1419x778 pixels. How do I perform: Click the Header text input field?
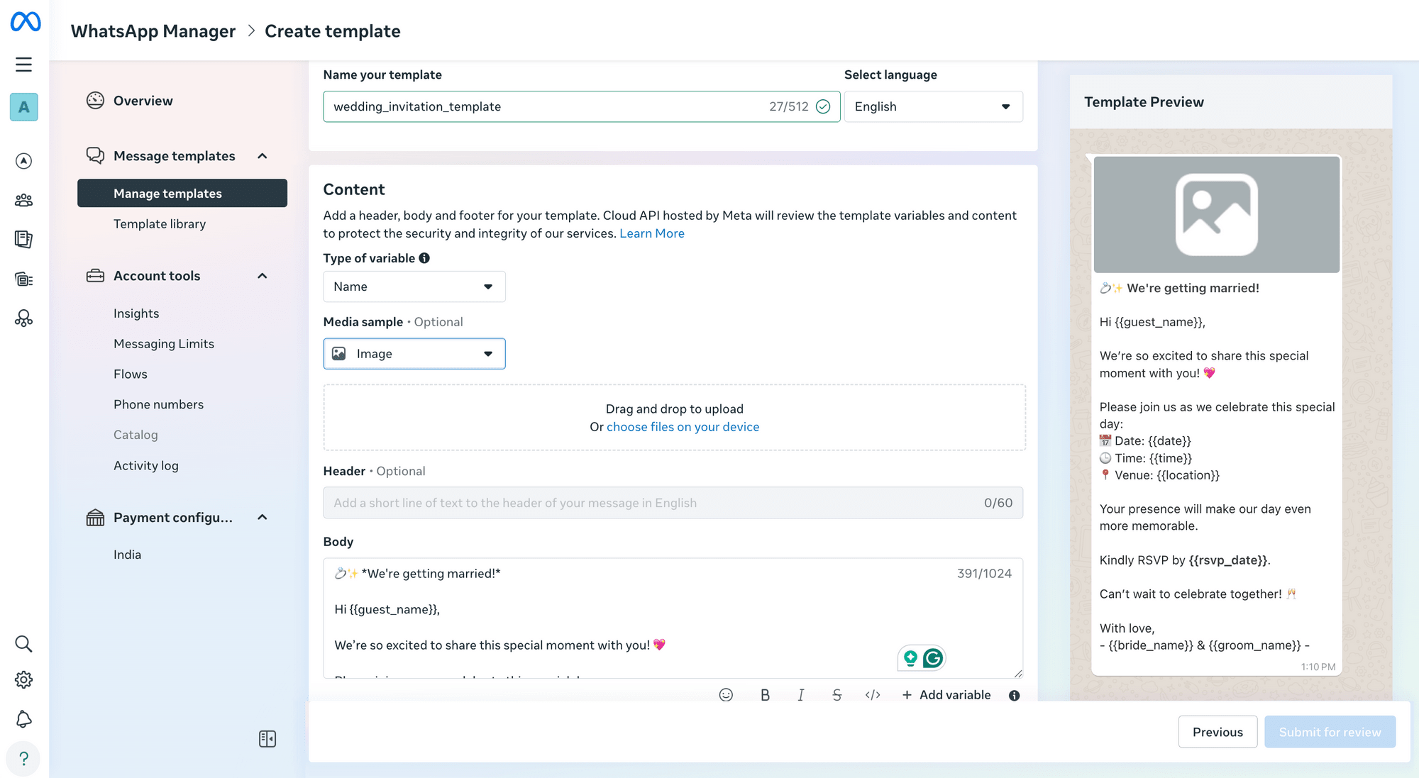click(x=653, y=503)
